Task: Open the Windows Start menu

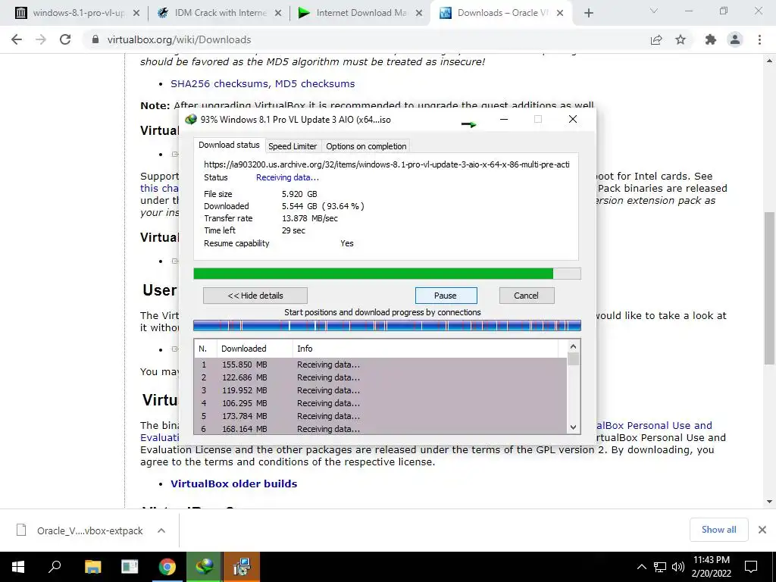Action: [18, 567]
